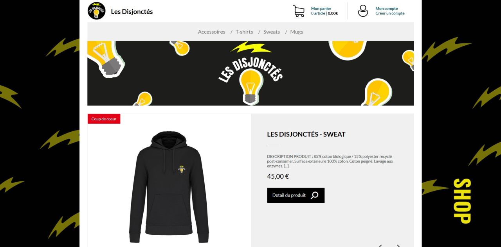
Task: Go to the Sweats category
Action: point(272,32)
